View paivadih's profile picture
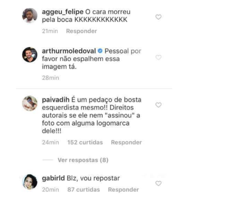Screen dimensions: 233x197 pyautogui.click(x=30, y=103)
